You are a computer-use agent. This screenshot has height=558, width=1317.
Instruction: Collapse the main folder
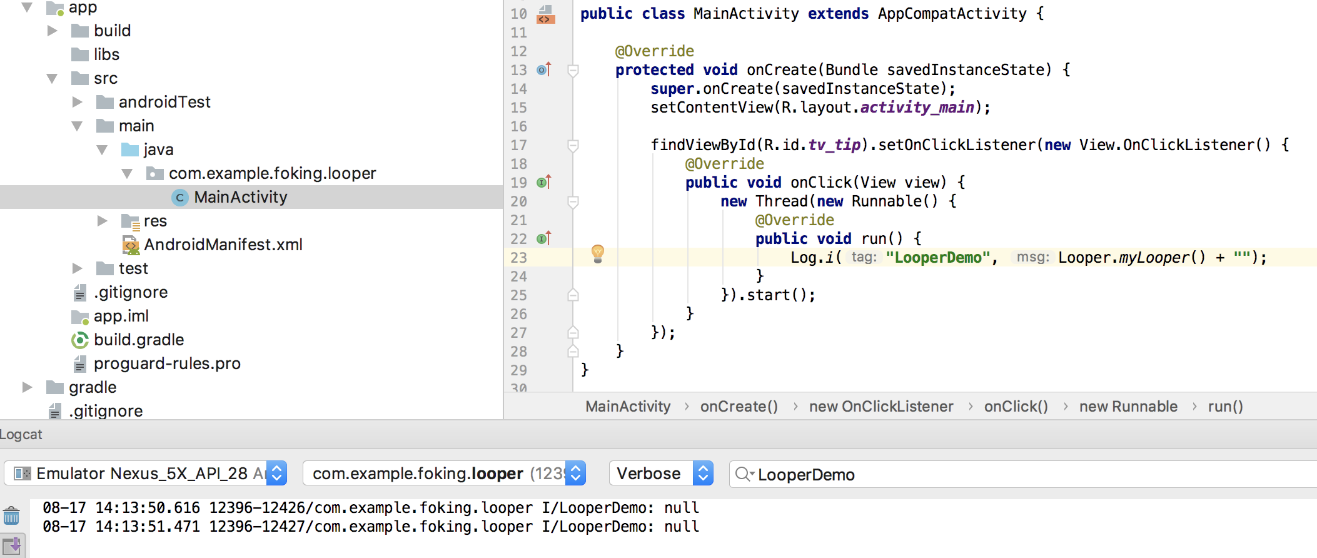point(77,126)
